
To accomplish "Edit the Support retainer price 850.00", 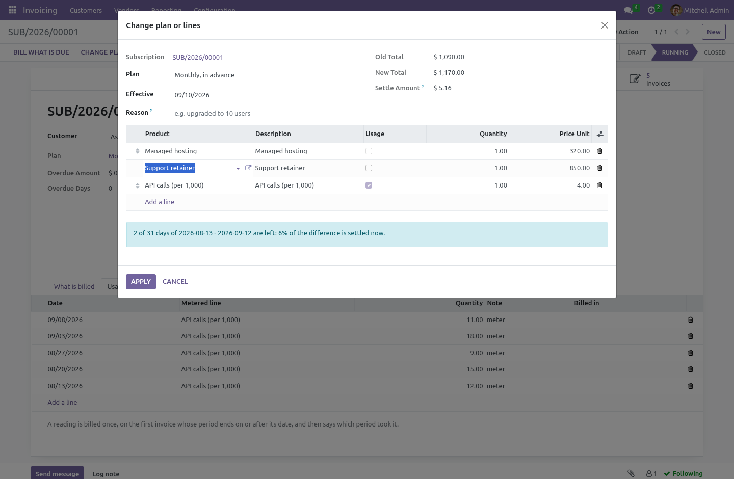I will pyautogui.click(x=550, y=168).
